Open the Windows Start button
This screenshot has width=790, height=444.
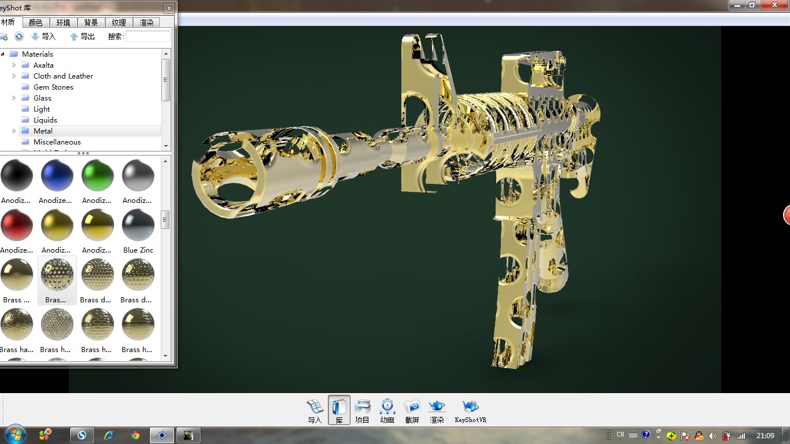15,435
